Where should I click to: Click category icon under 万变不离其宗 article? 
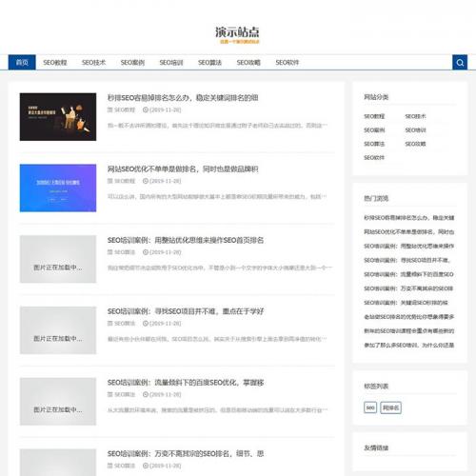[x=110, y=466]
